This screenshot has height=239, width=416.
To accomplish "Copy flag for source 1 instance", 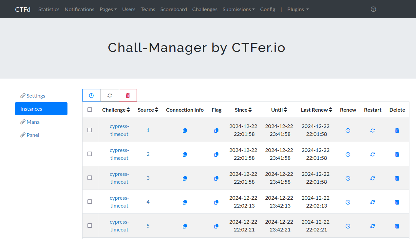I will tap(216, 130).
